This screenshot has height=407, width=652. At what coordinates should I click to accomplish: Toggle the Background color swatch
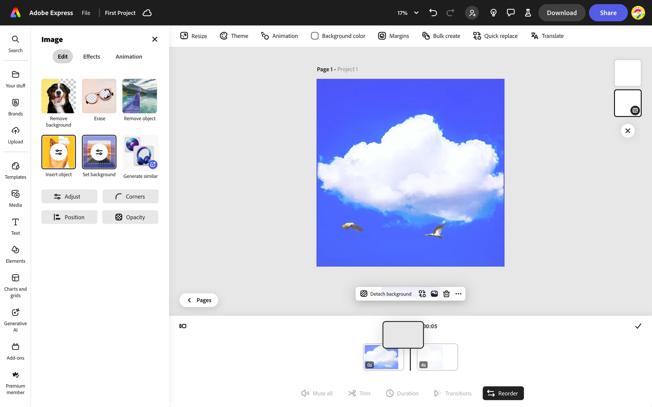coord(315,36)
